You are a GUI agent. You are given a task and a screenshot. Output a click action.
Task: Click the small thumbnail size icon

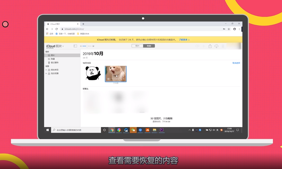81,46
